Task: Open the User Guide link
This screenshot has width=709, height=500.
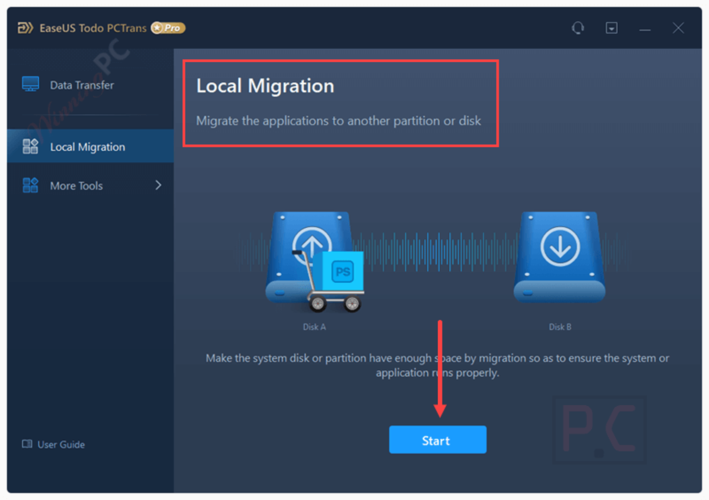Action: pyautogui.click(x=61, y=444)
